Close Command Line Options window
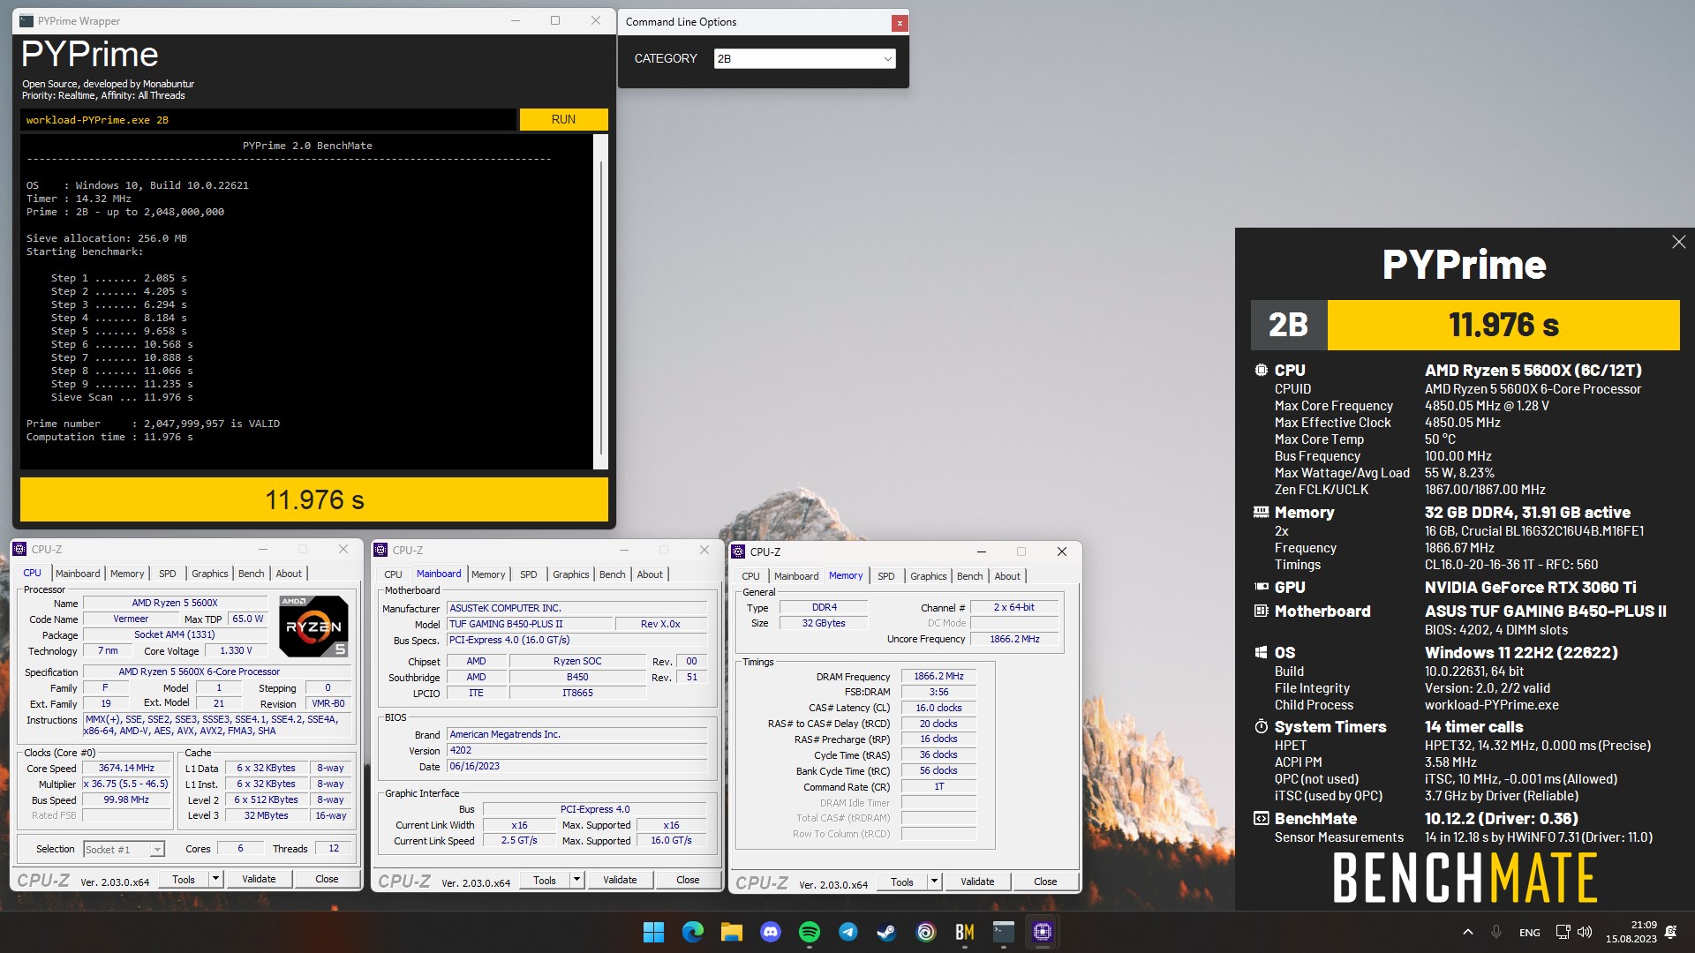1695x953 pixels. tap(899, 23)
